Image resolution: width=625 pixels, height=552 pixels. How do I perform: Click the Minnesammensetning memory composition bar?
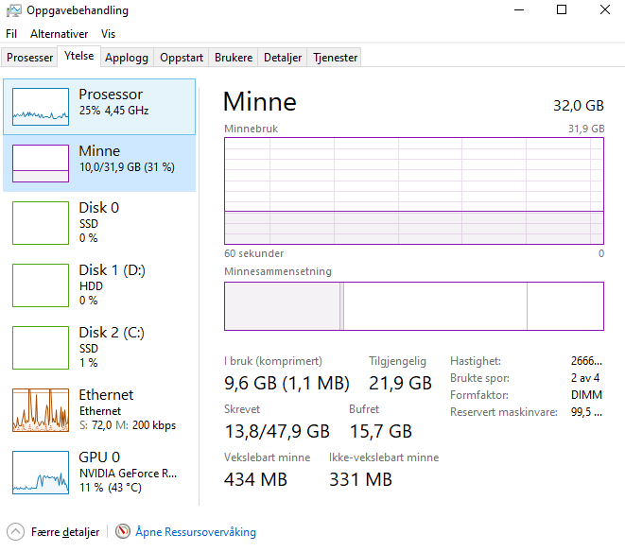point(413,306)
